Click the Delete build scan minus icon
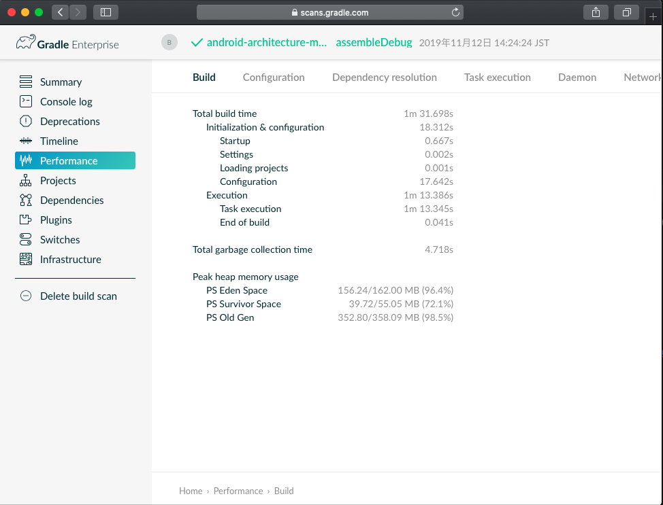Image resolution: width=663 pixels, height=505 pixels. pyautogui.click(x=26, y=296)
